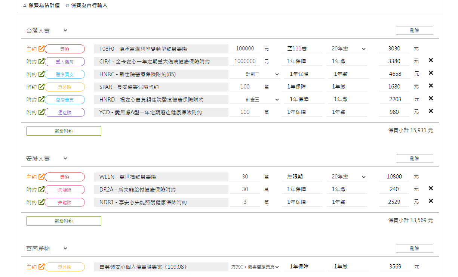Open the 計劃三 plan dropdown for HNRC
Image resolution: width=458 pixels, height=277 pixels.
[255, 74]
